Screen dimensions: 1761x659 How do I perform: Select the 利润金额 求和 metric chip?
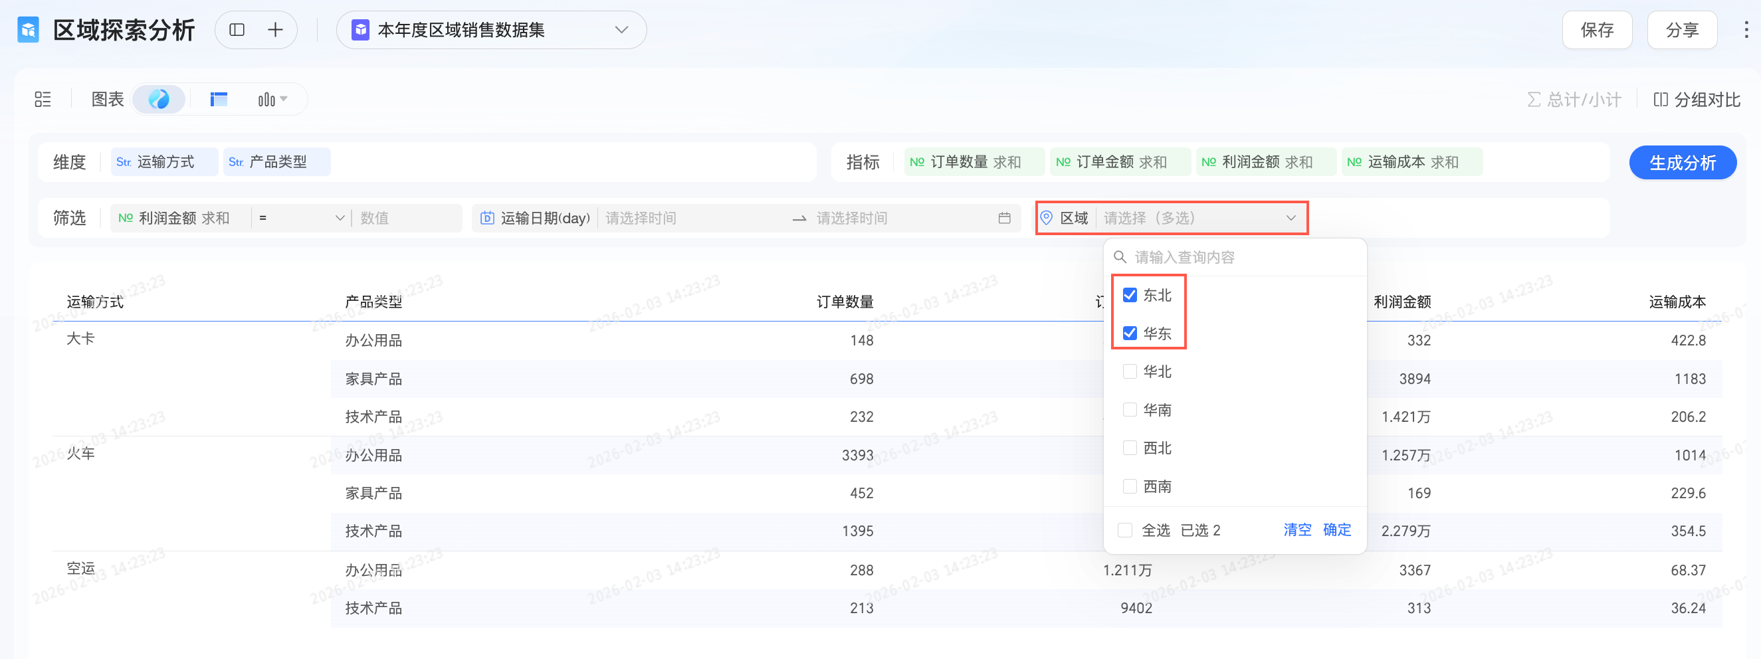pos(1265,162)
